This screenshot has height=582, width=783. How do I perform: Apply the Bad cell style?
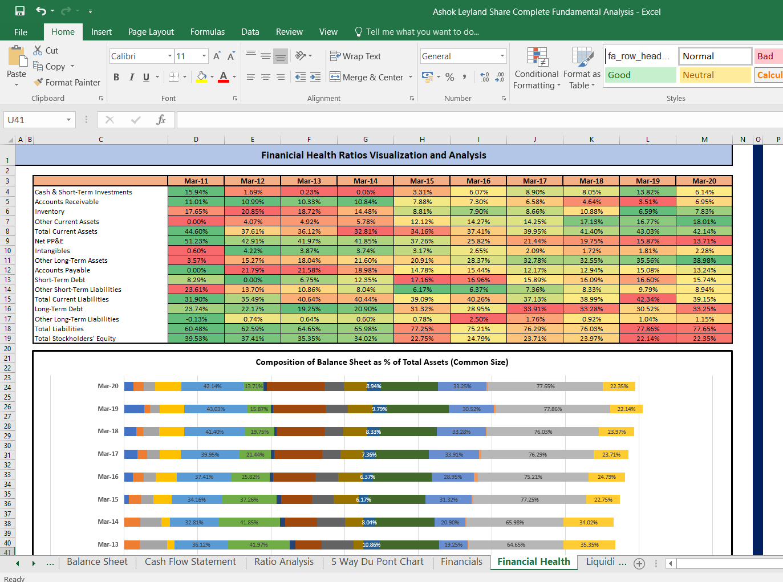pos(769,56)
